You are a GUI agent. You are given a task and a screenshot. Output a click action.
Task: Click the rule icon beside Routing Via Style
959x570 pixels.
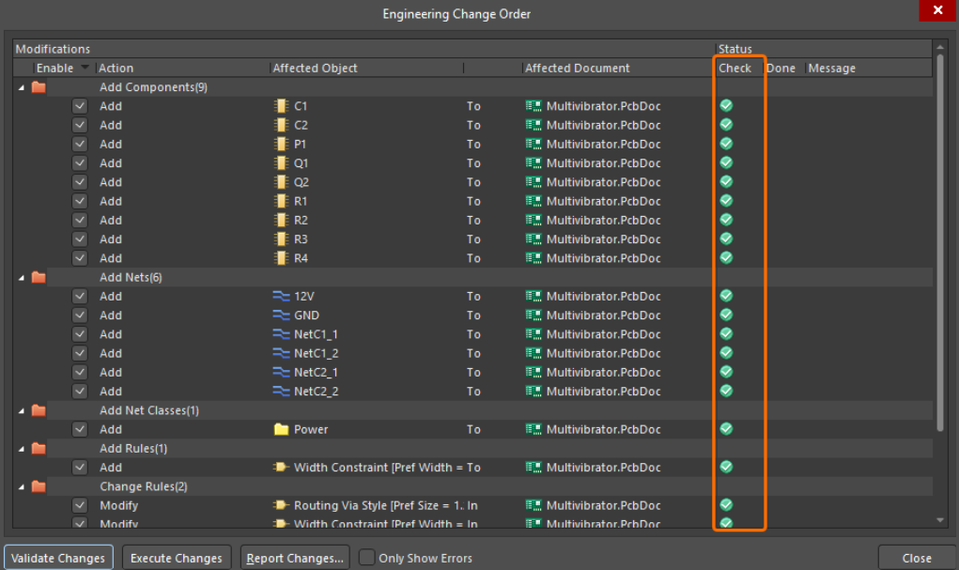click(281, 505)
